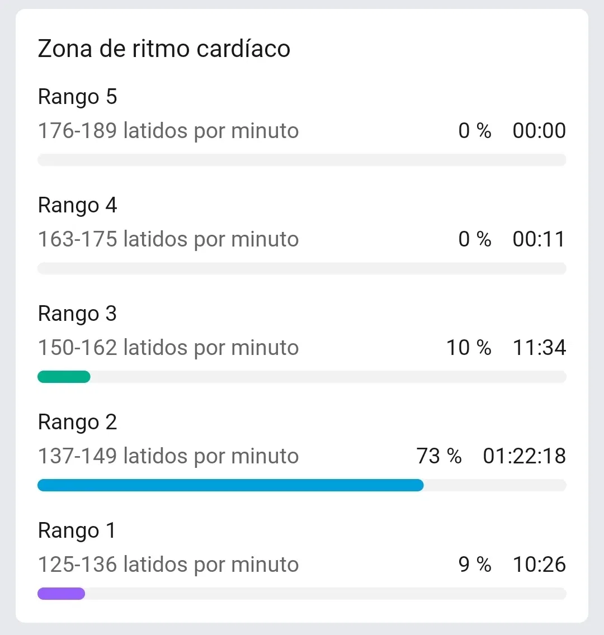This screenshot has width=604, height=635.
Task: Tap the 163-175 latidos por minuto text
Action: coord(168,239)
